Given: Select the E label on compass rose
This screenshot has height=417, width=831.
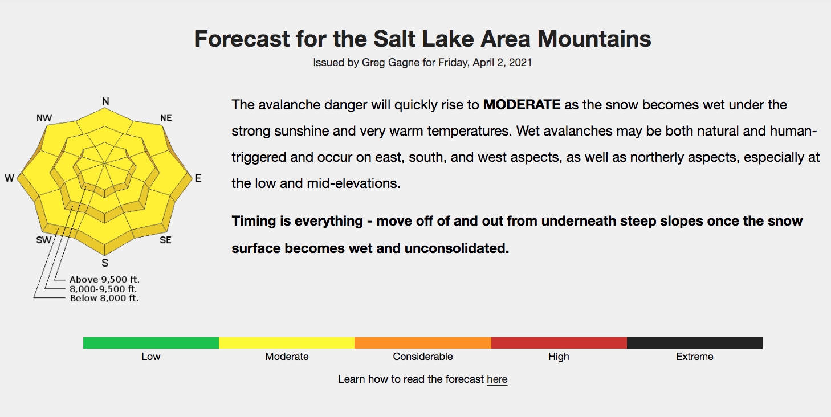Looking at the screenshot, I should 198,178.
